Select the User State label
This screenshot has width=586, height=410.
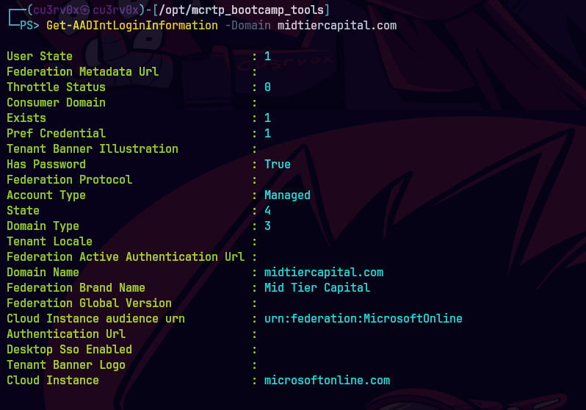40,56
